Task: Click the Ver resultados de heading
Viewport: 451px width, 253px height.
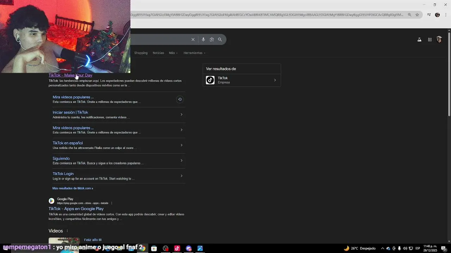Action: (221, 69)
